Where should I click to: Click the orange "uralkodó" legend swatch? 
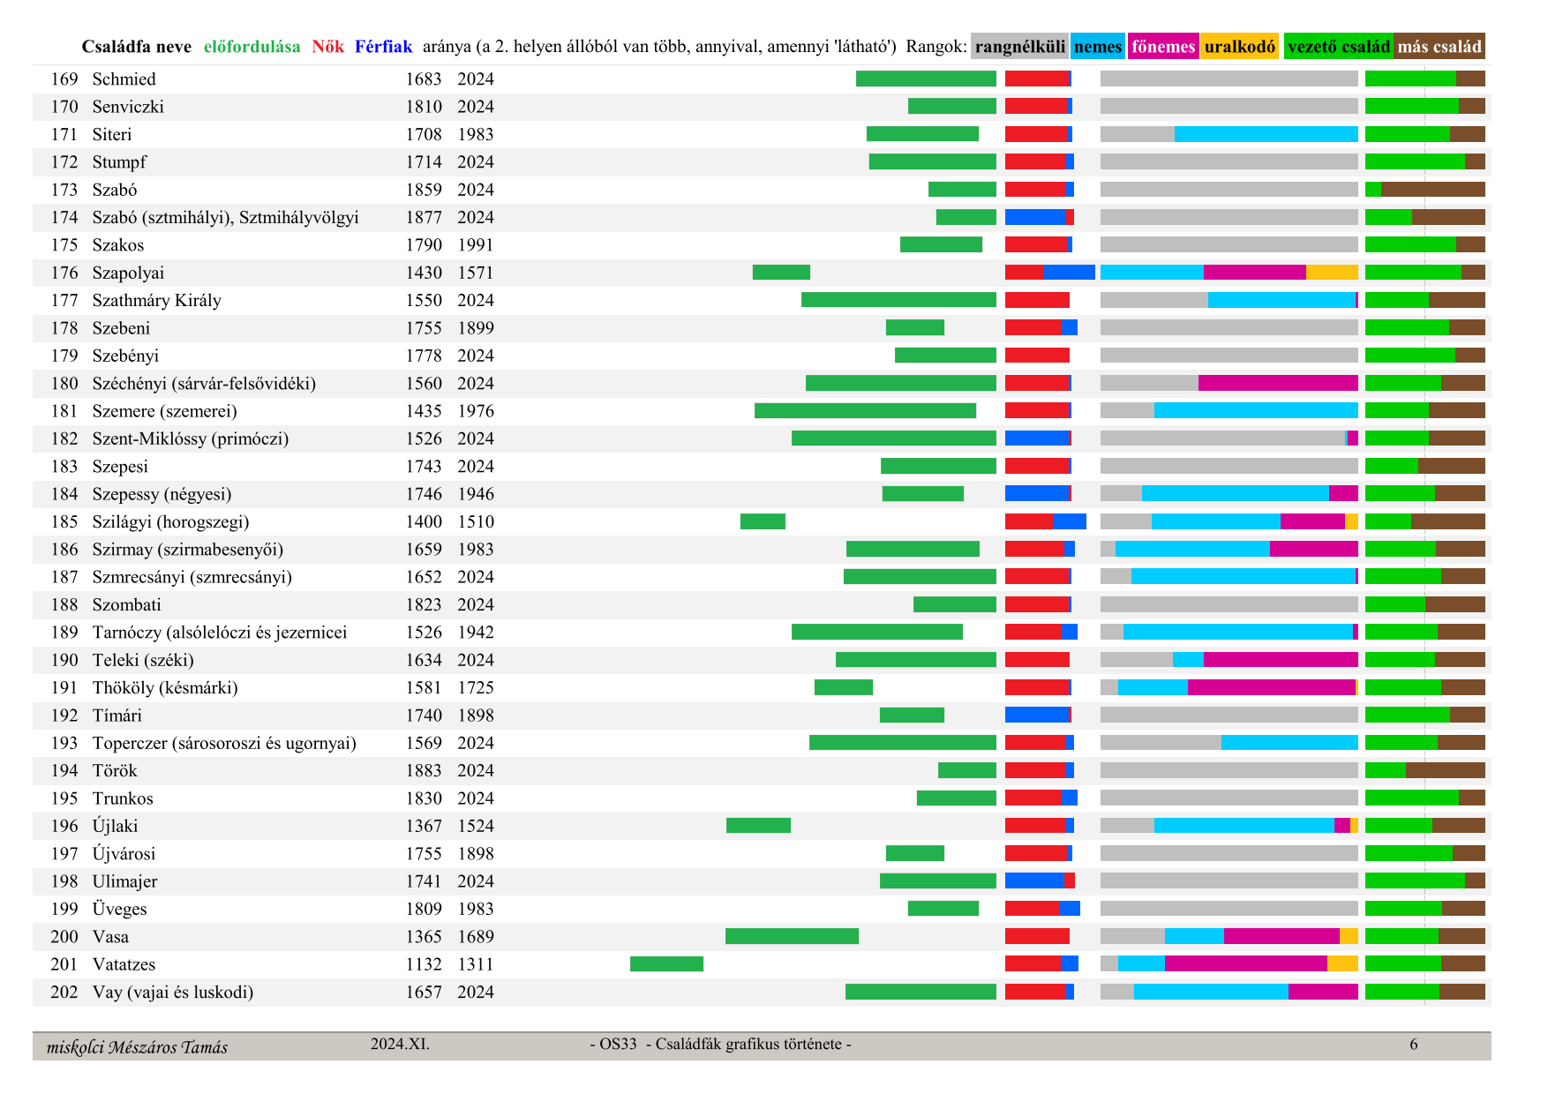[1239, 47]
